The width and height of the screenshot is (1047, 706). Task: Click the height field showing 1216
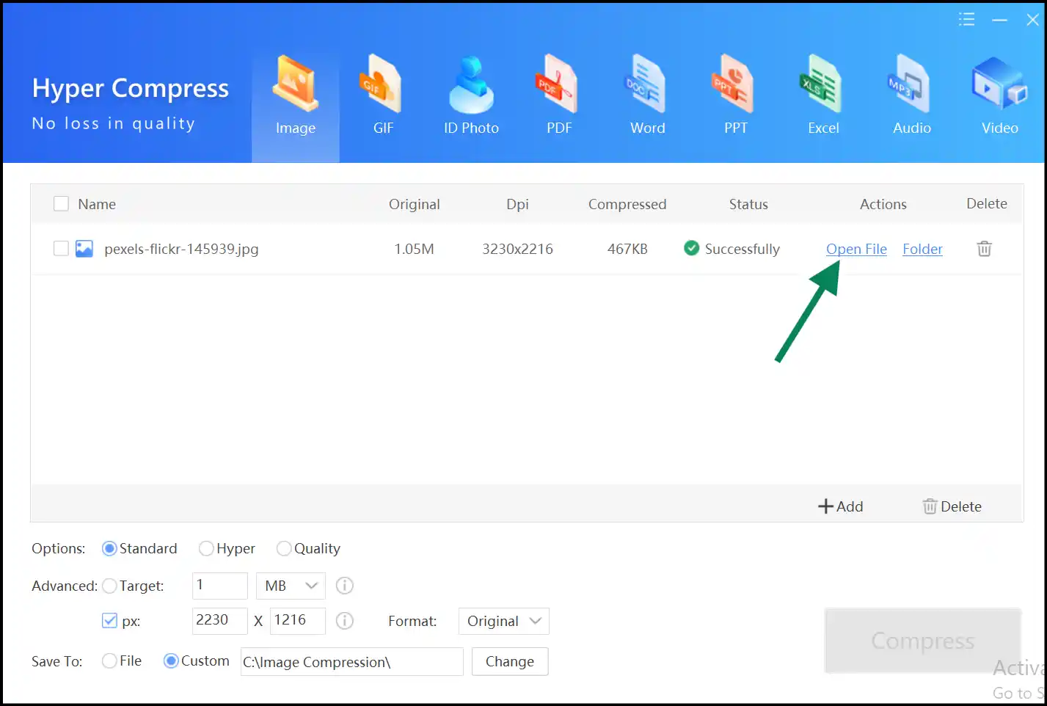coord(298,621)
